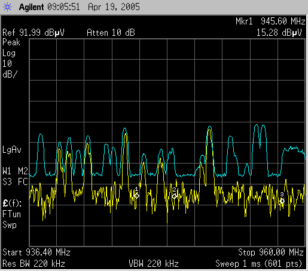The image size is (308, 271).
Task: Click the Peak detector mode label
Action: point(11,42)
